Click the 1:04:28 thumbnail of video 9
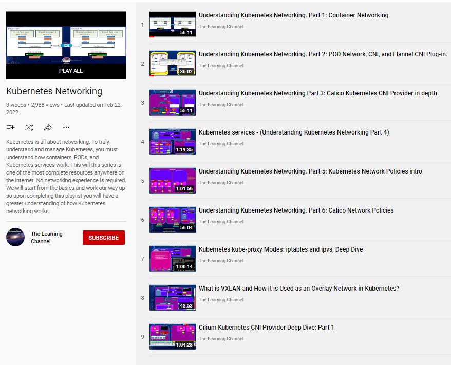Image resolution: width=451 pixels, height=365 pixels. pyautogui.click(x=173, y=337)
